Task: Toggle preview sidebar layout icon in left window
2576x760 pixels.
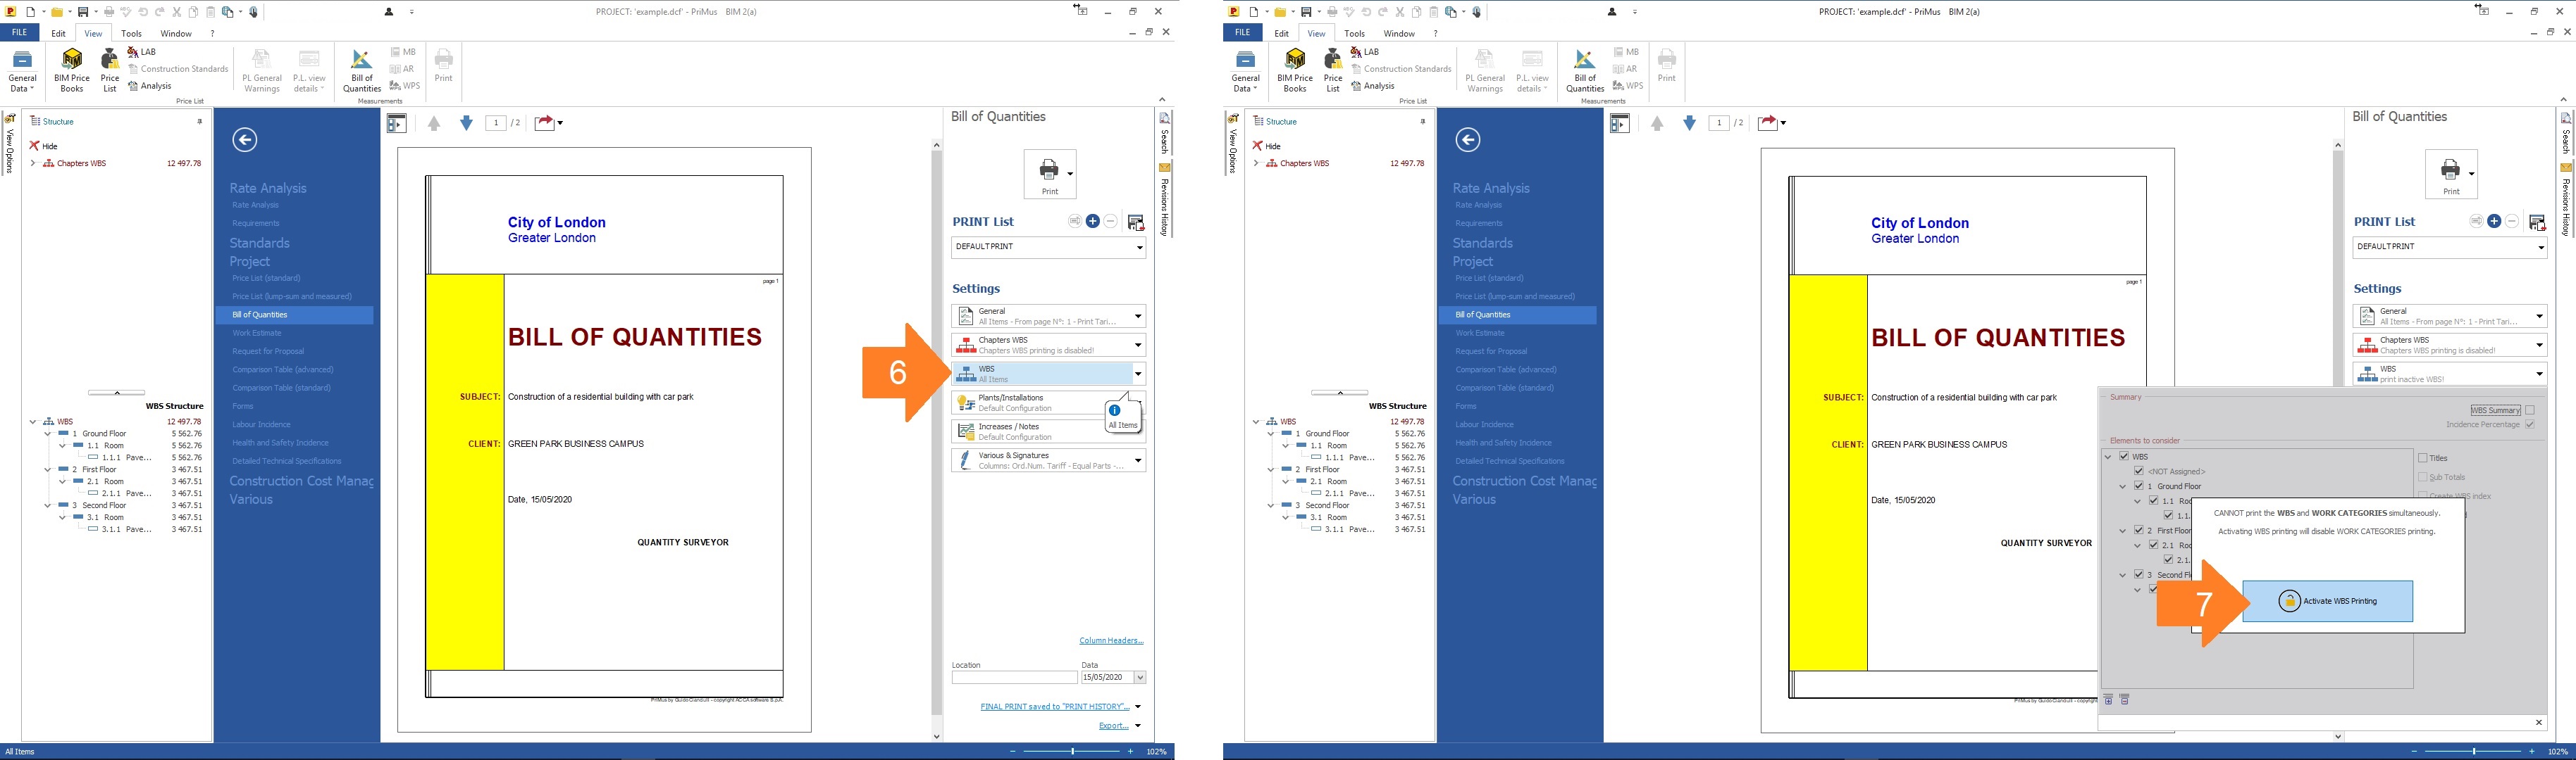Action: (397, 123)
